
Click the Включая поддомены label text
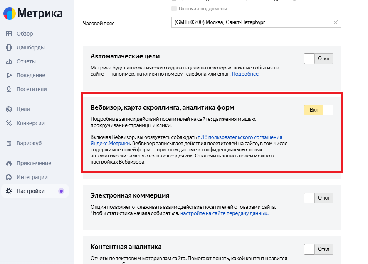coord(203,9)
